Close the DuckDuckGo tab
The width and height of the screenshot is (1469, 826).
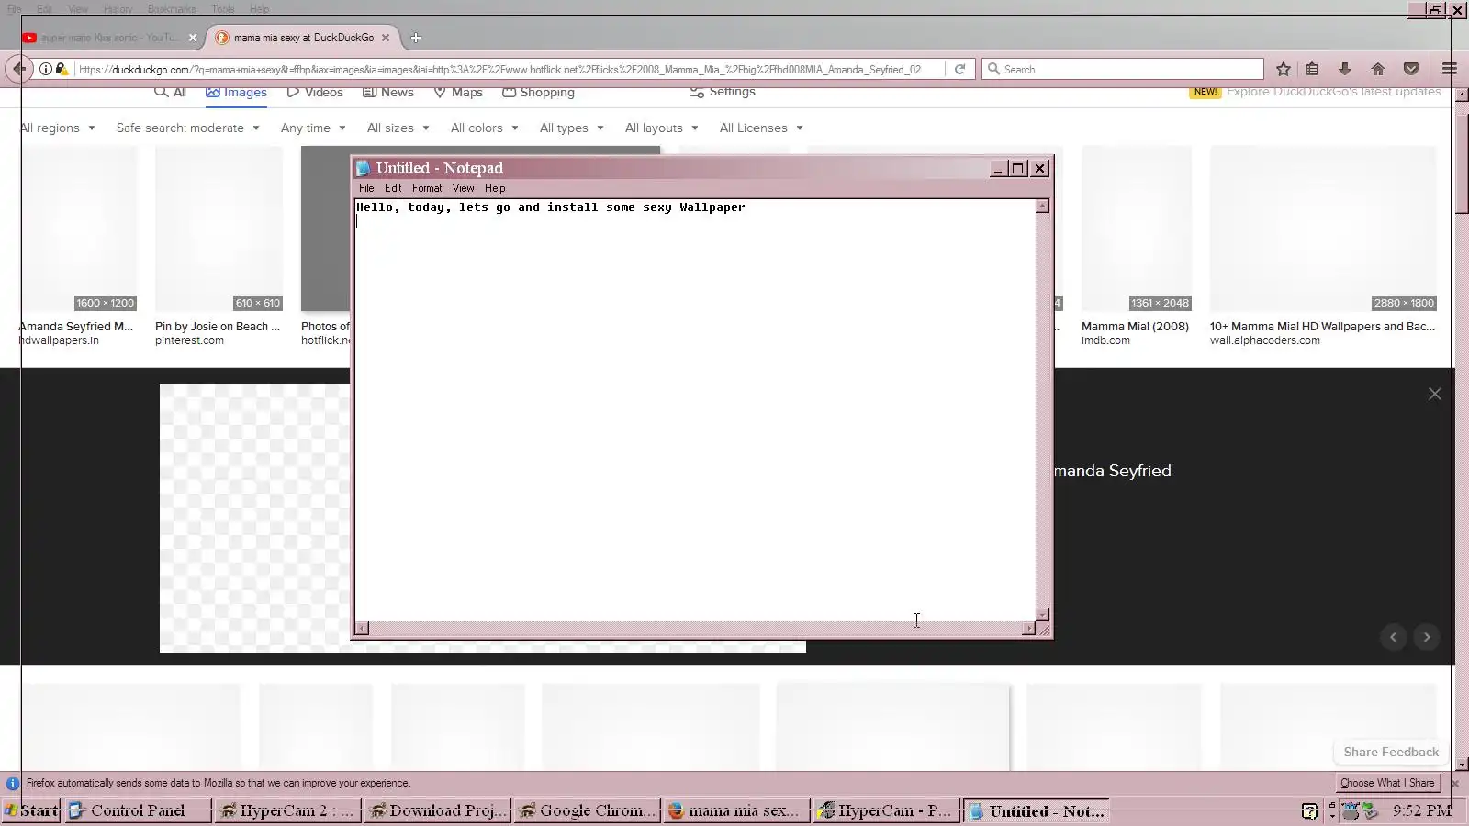[x=386, y=38]
